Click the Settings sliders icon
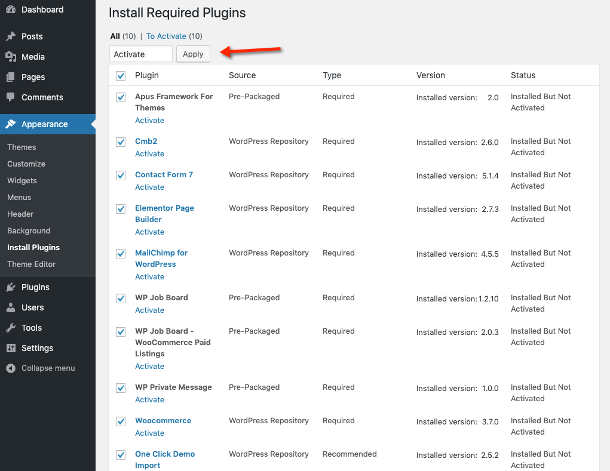 point(11,348)
